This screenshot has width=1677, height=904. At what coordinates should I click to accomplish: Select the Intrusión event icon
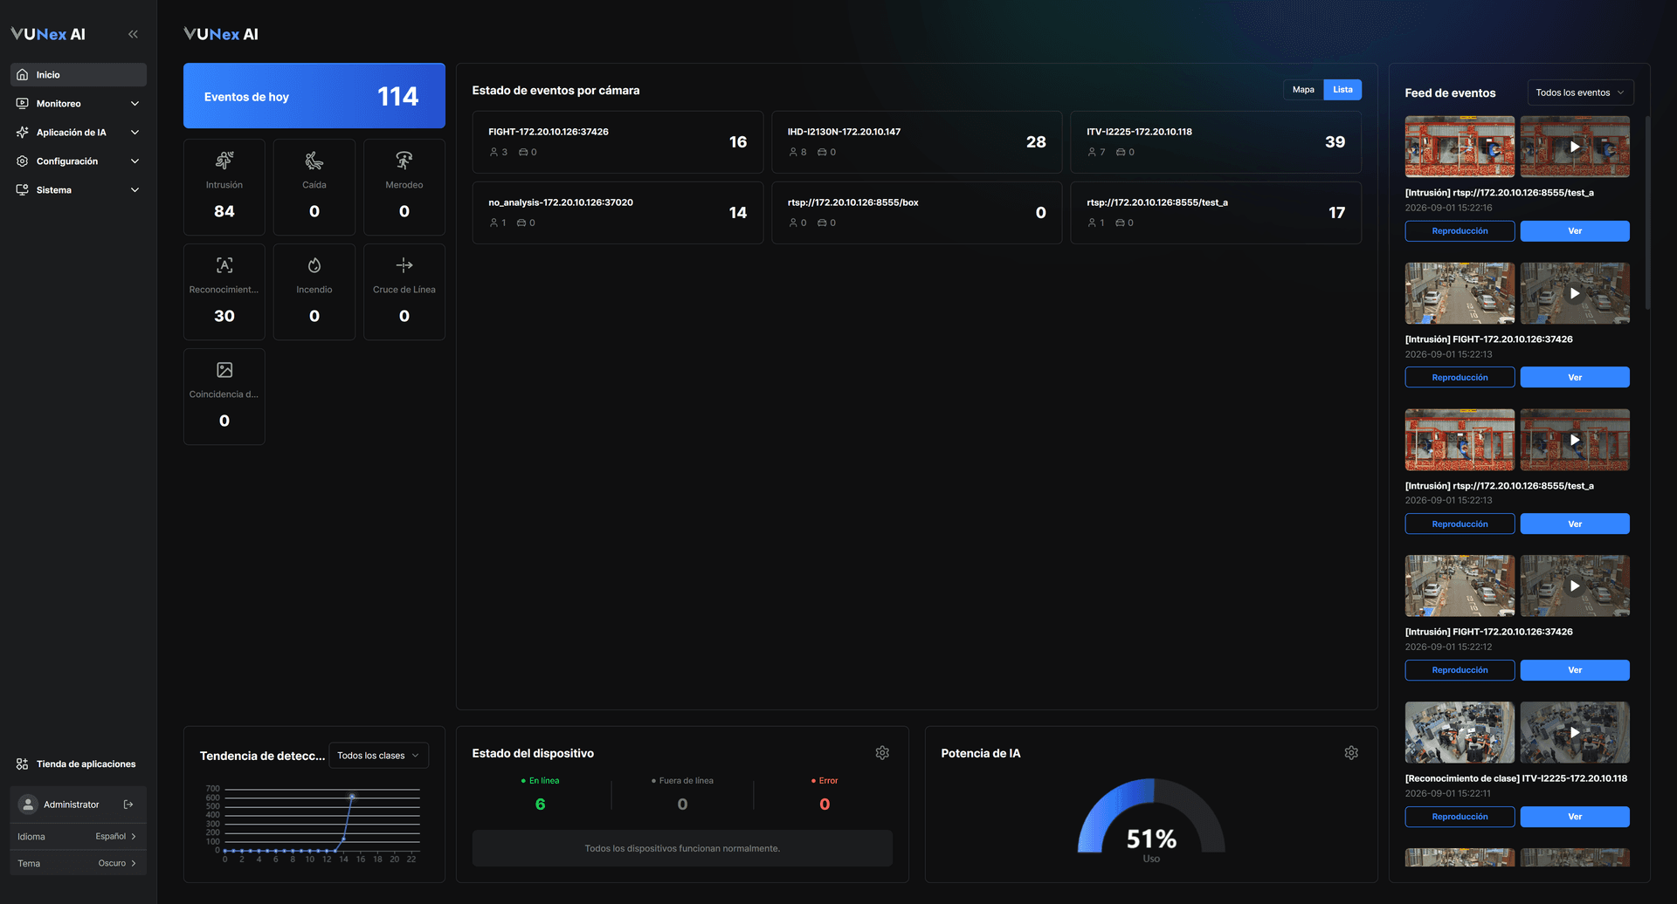click(224, 161)
